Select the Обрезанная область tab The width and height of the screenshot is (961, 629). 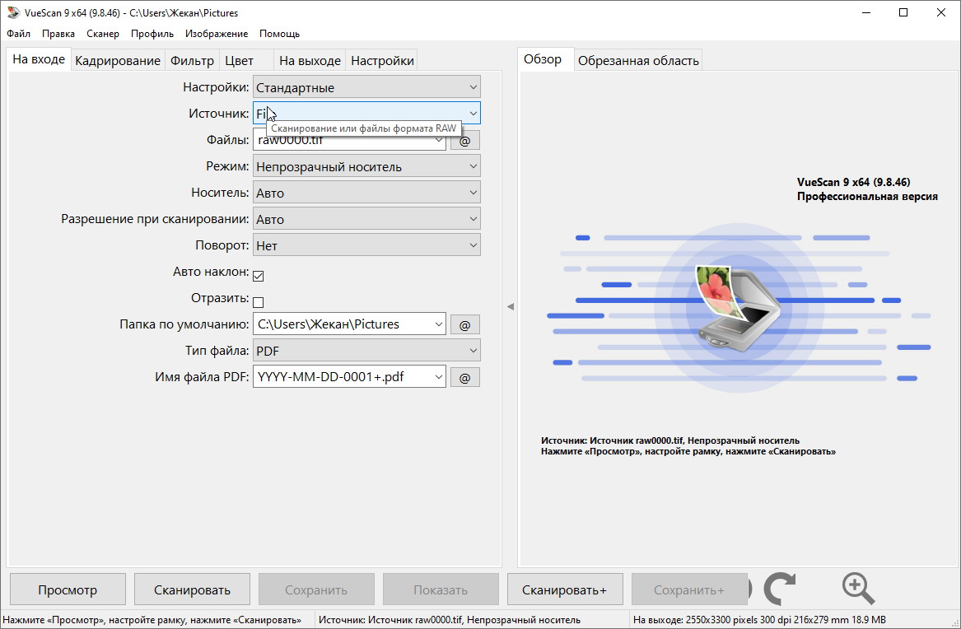[x=638, y=61]
